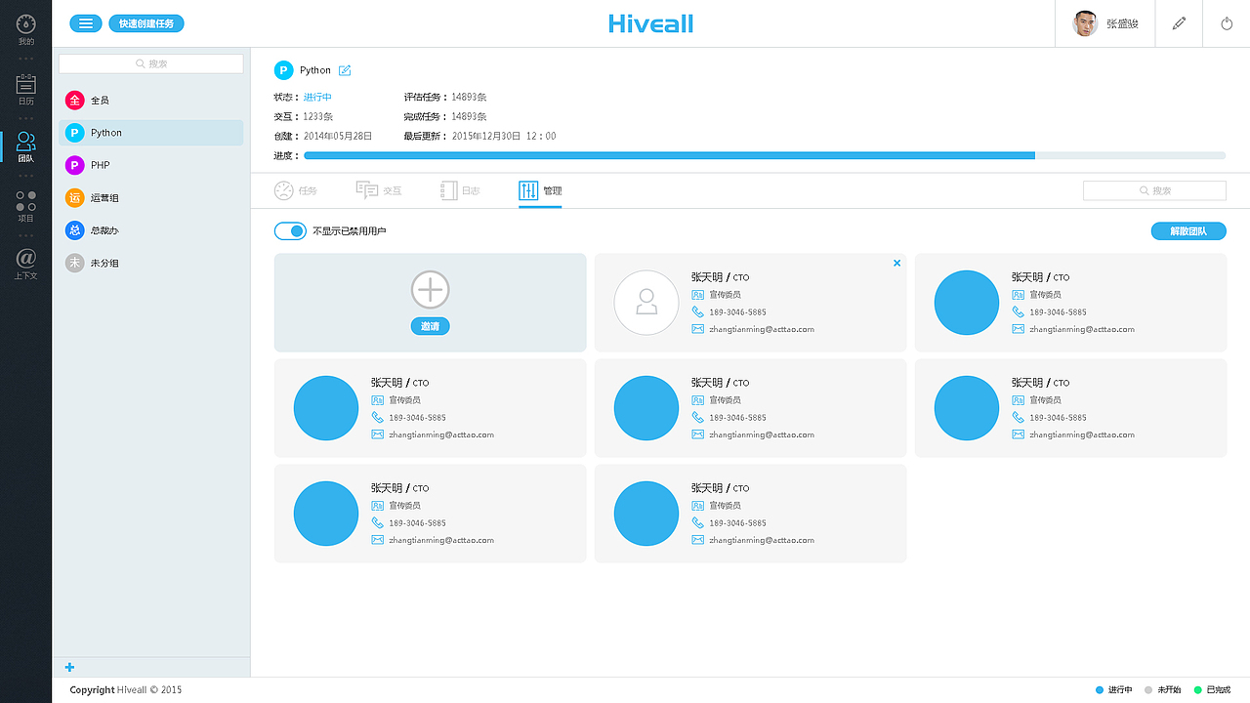Image resolution: width=1250 pixels, height=703 pixels.
Task: Remove the member via the card X icon
Action: pos(896,263)
